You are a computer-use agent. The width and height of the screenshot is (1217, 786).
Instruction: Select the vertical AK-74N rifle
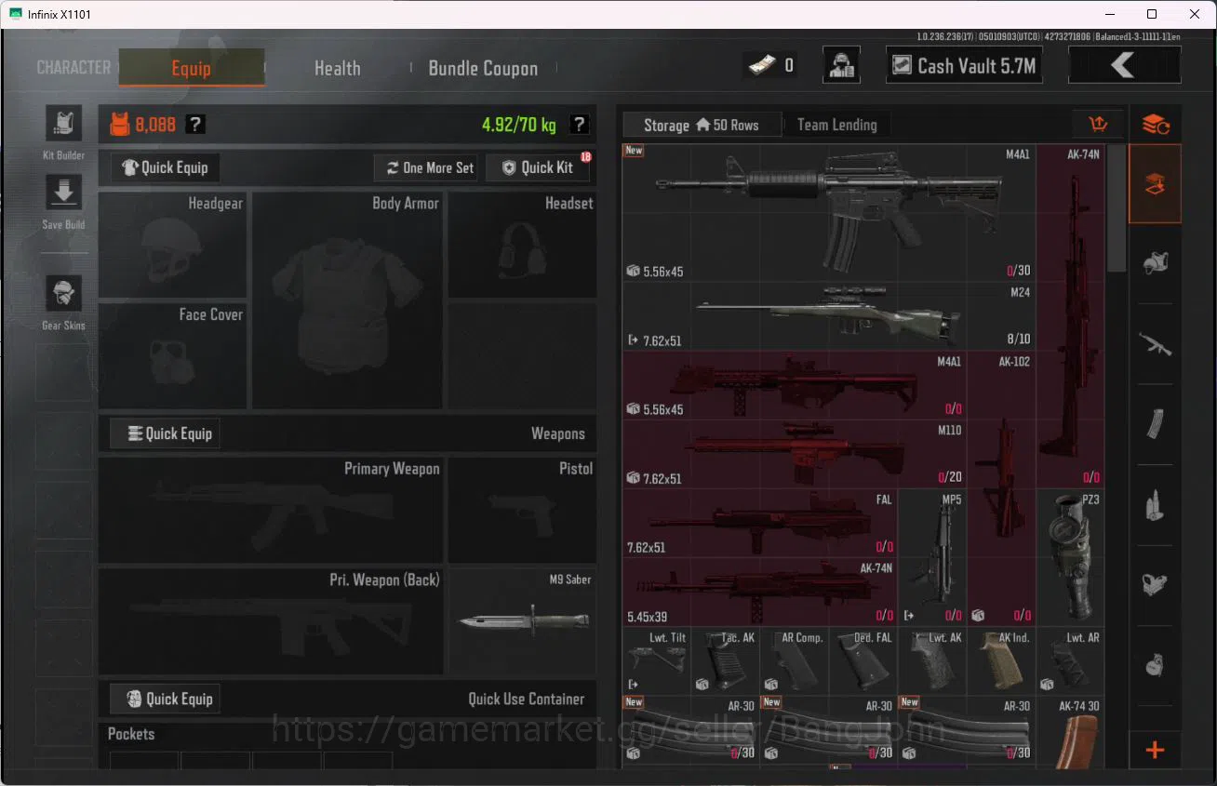[x=1071, y=316]
